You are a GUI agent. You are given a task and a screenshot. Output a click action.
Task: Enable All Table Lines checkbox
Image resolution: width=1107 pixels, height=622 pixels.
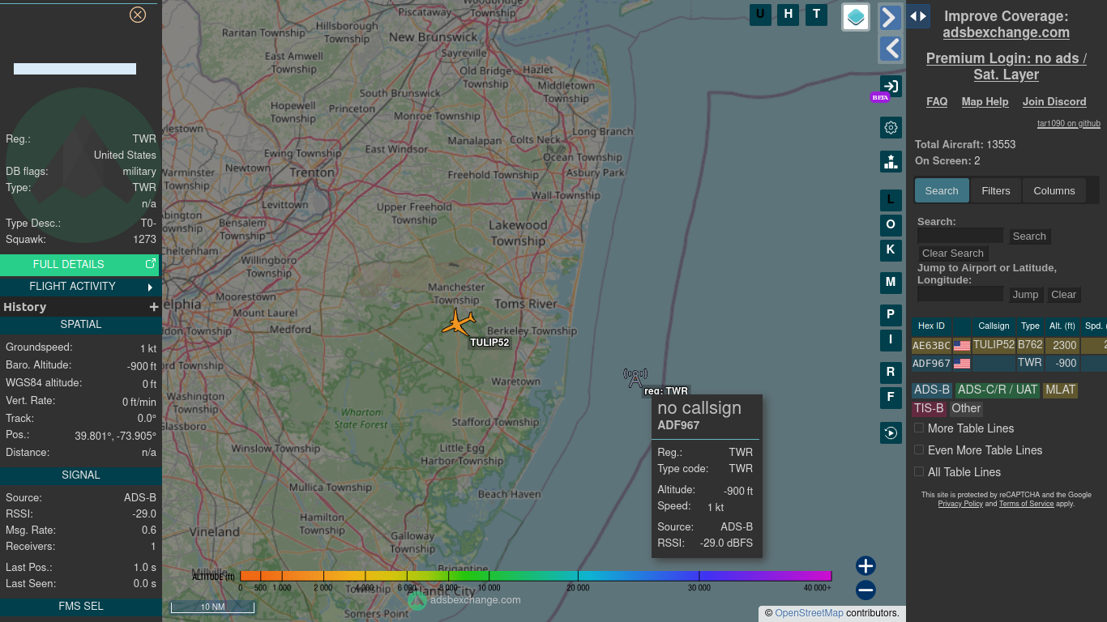919,471
